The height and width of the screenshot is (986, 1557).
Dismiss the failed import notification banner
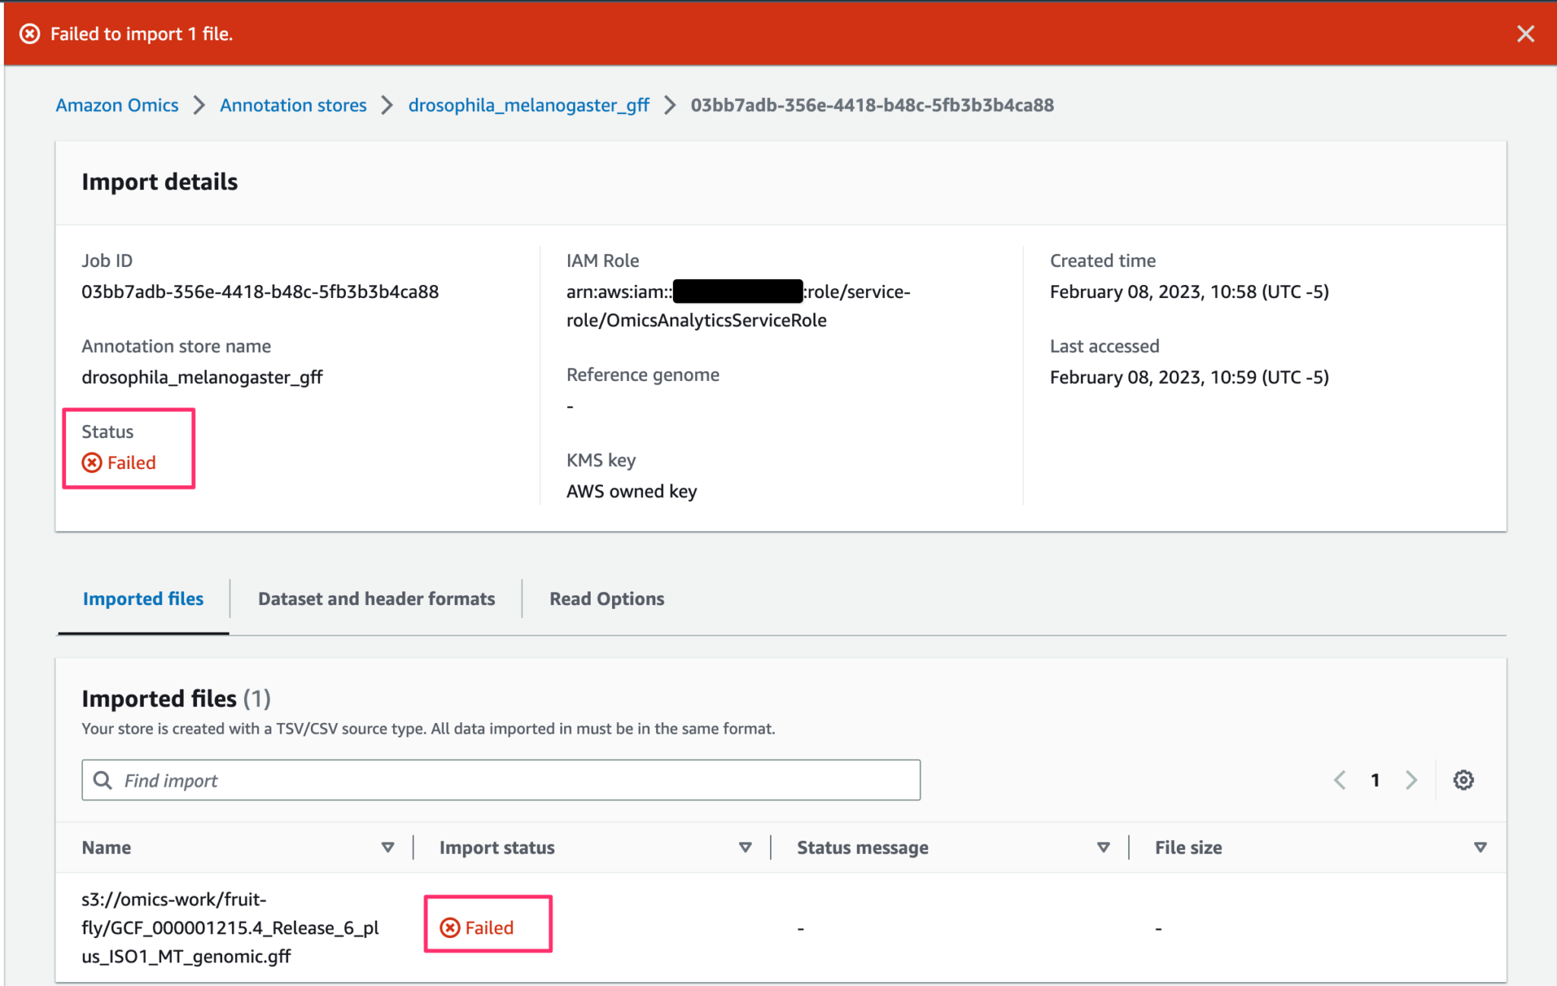point(1527,33)
